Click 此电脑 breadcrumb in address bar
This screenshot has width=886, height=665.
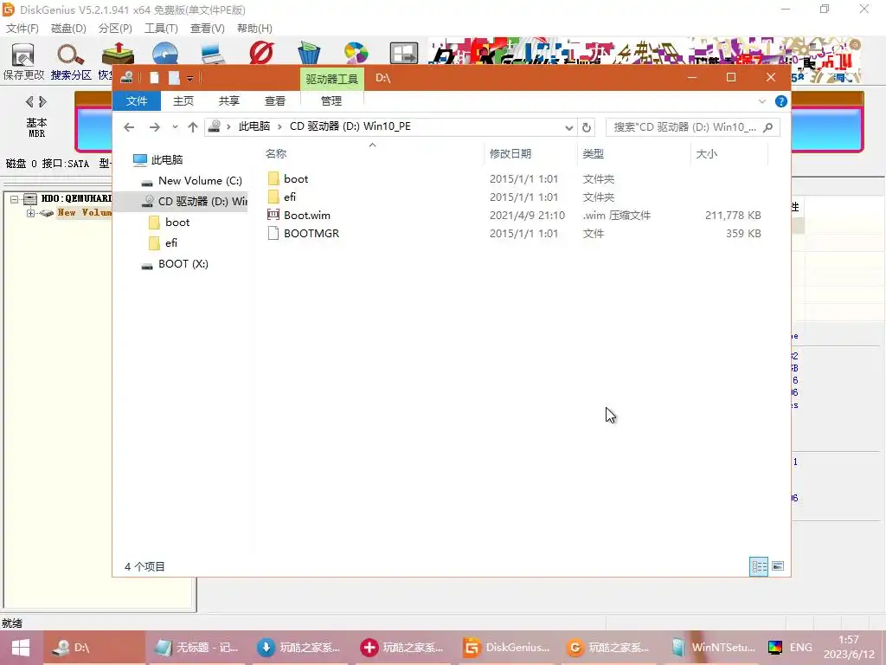(x=254, y=126)
